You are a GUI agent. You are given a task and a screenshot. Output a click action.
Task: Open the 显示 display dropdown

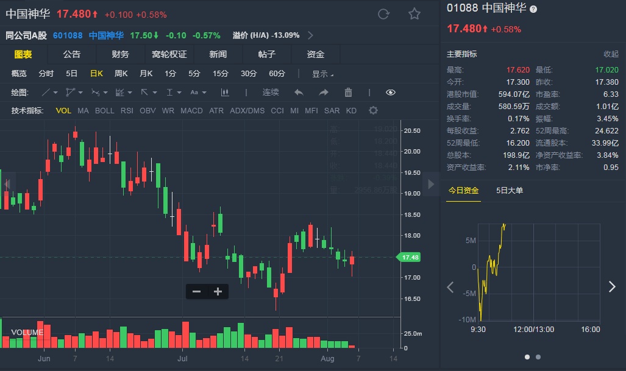[x=322, y=74]
